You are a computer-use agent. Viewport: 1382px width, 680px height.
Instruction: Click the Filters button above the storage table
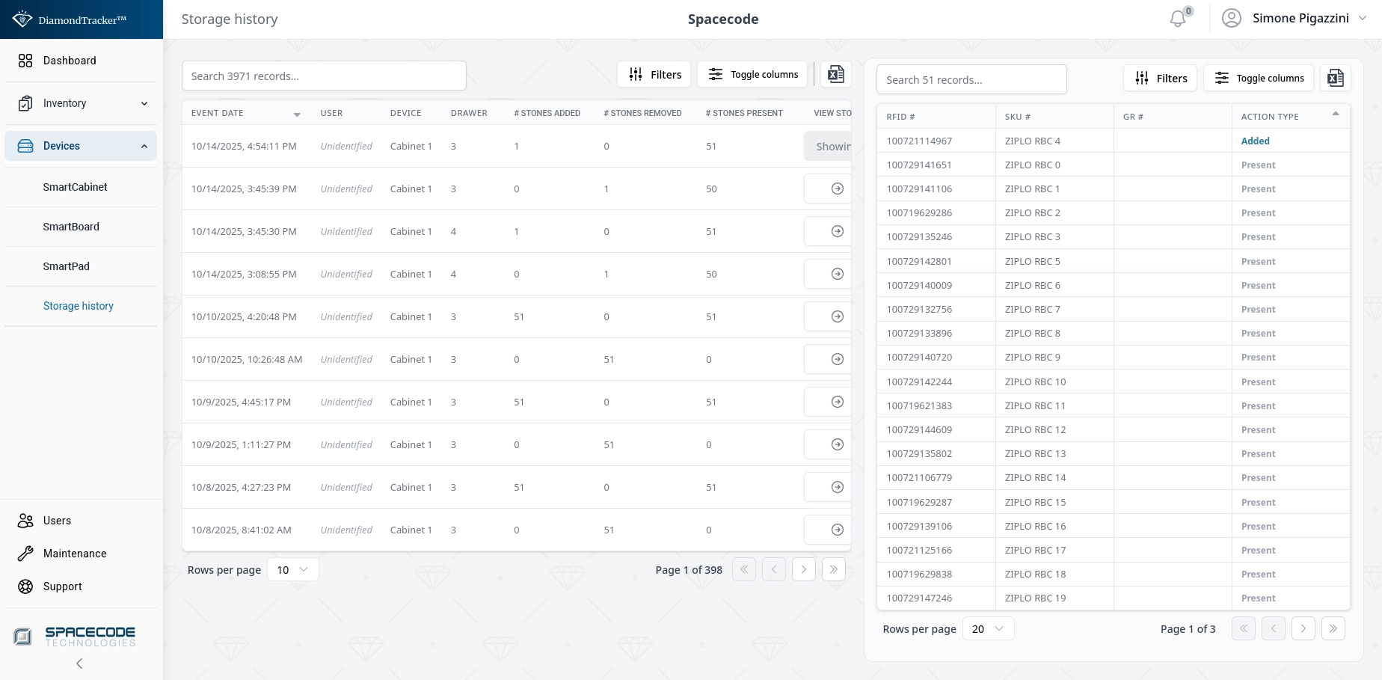654,74
